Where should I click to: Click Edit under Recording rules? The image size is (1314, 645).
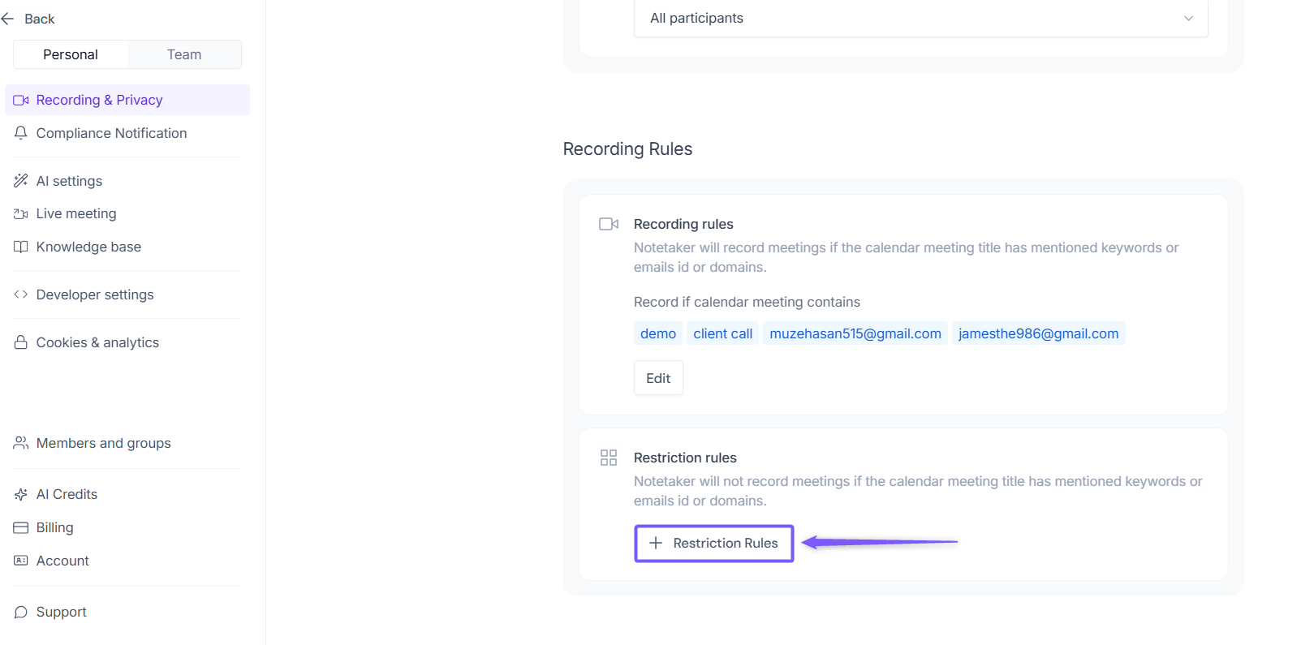(x=658, y=378)
